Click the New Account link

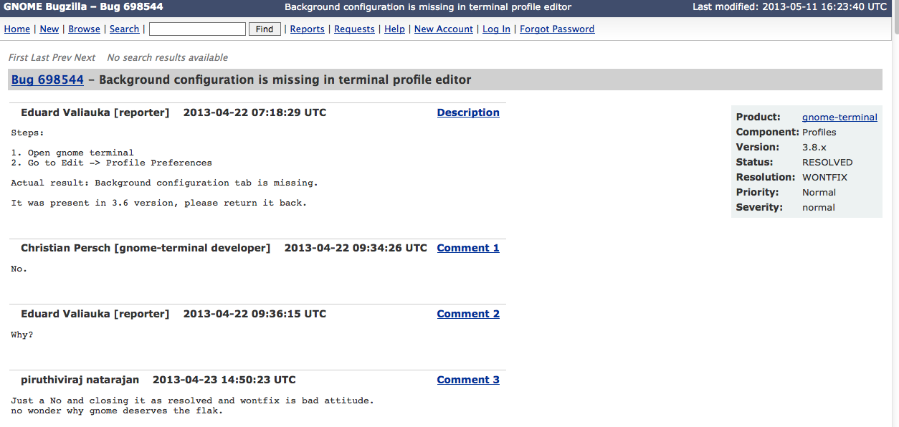443,29
